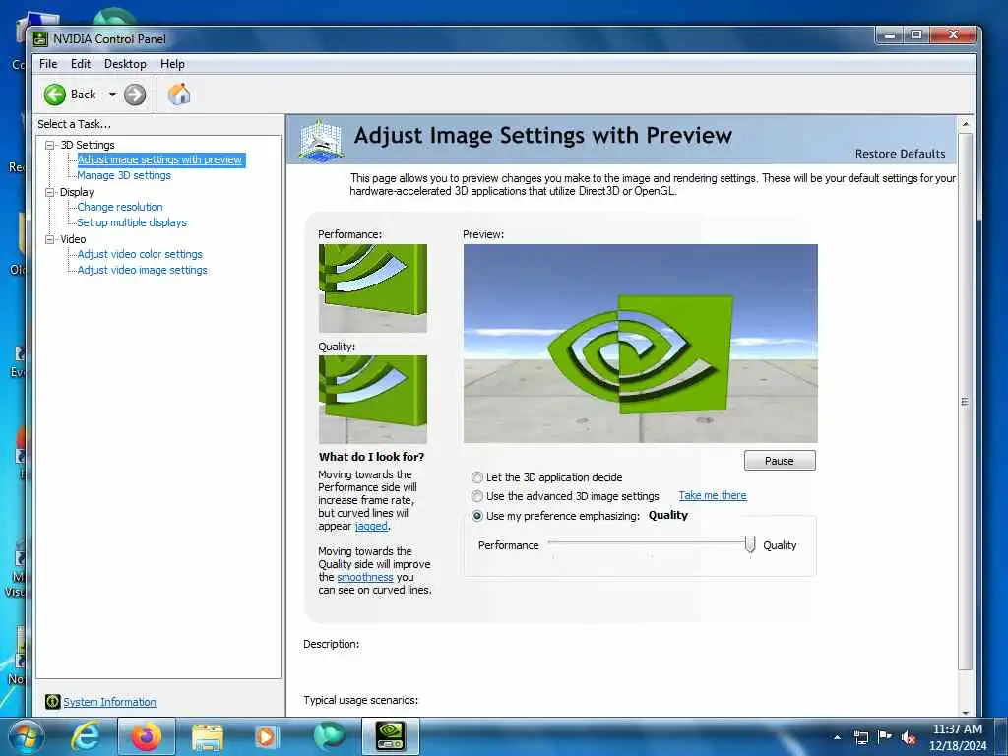Viewport: 1008px width, 756px height.
Task: Select Let the 3D application decide
Action: click(x=477, y=477)
